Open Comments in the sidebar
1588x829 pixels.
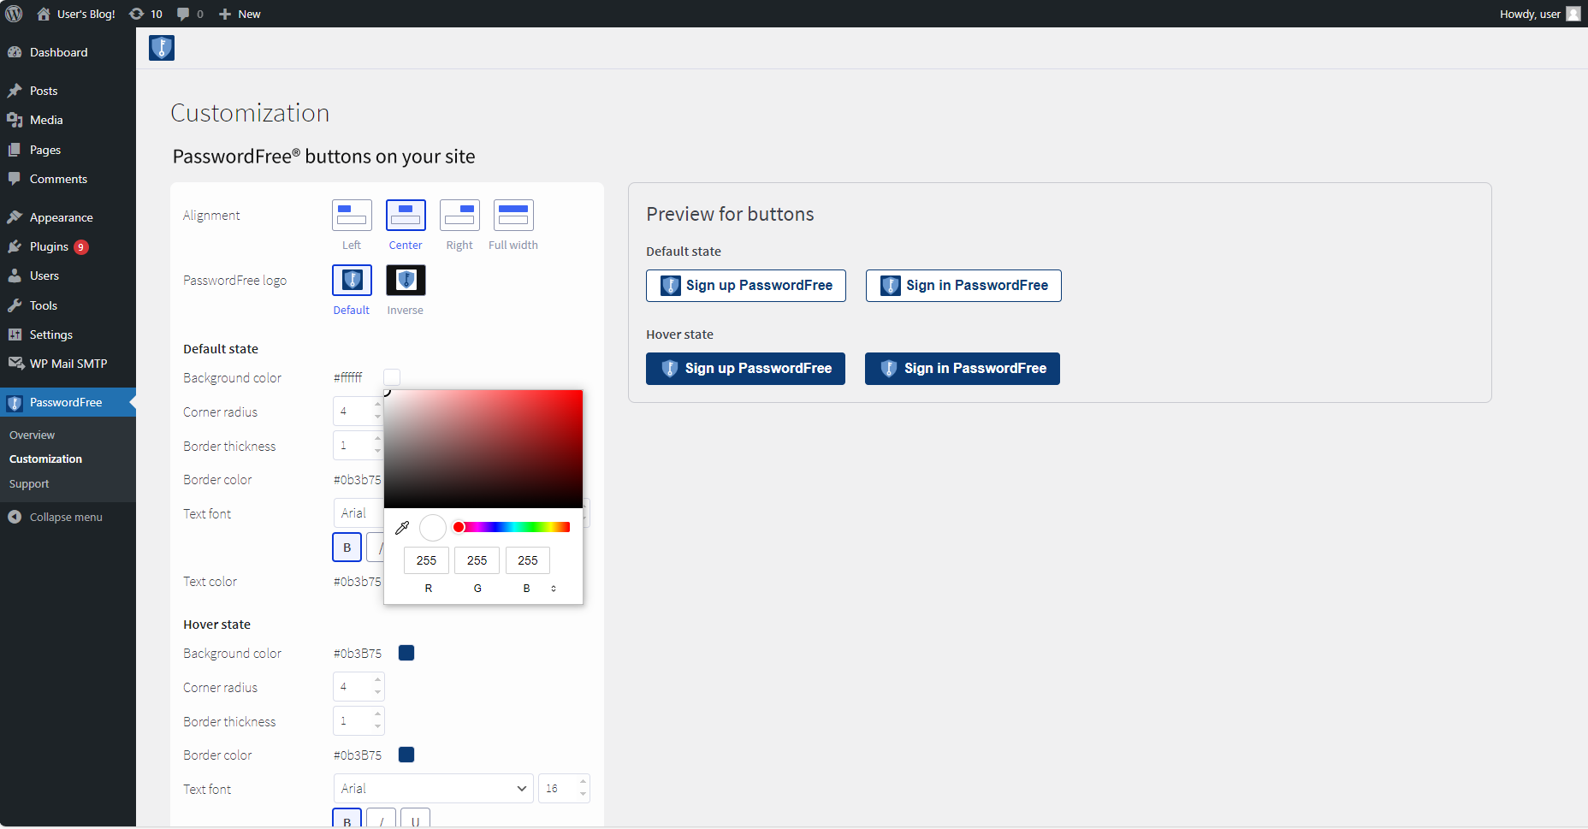[68, 179]
